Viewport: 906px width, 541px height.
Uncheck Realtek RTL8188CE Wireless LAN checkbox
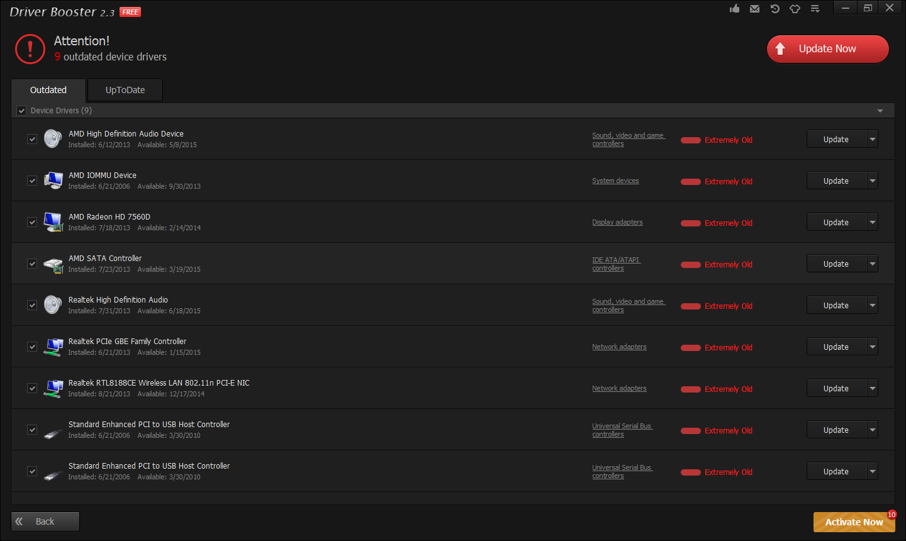[32, 388]
